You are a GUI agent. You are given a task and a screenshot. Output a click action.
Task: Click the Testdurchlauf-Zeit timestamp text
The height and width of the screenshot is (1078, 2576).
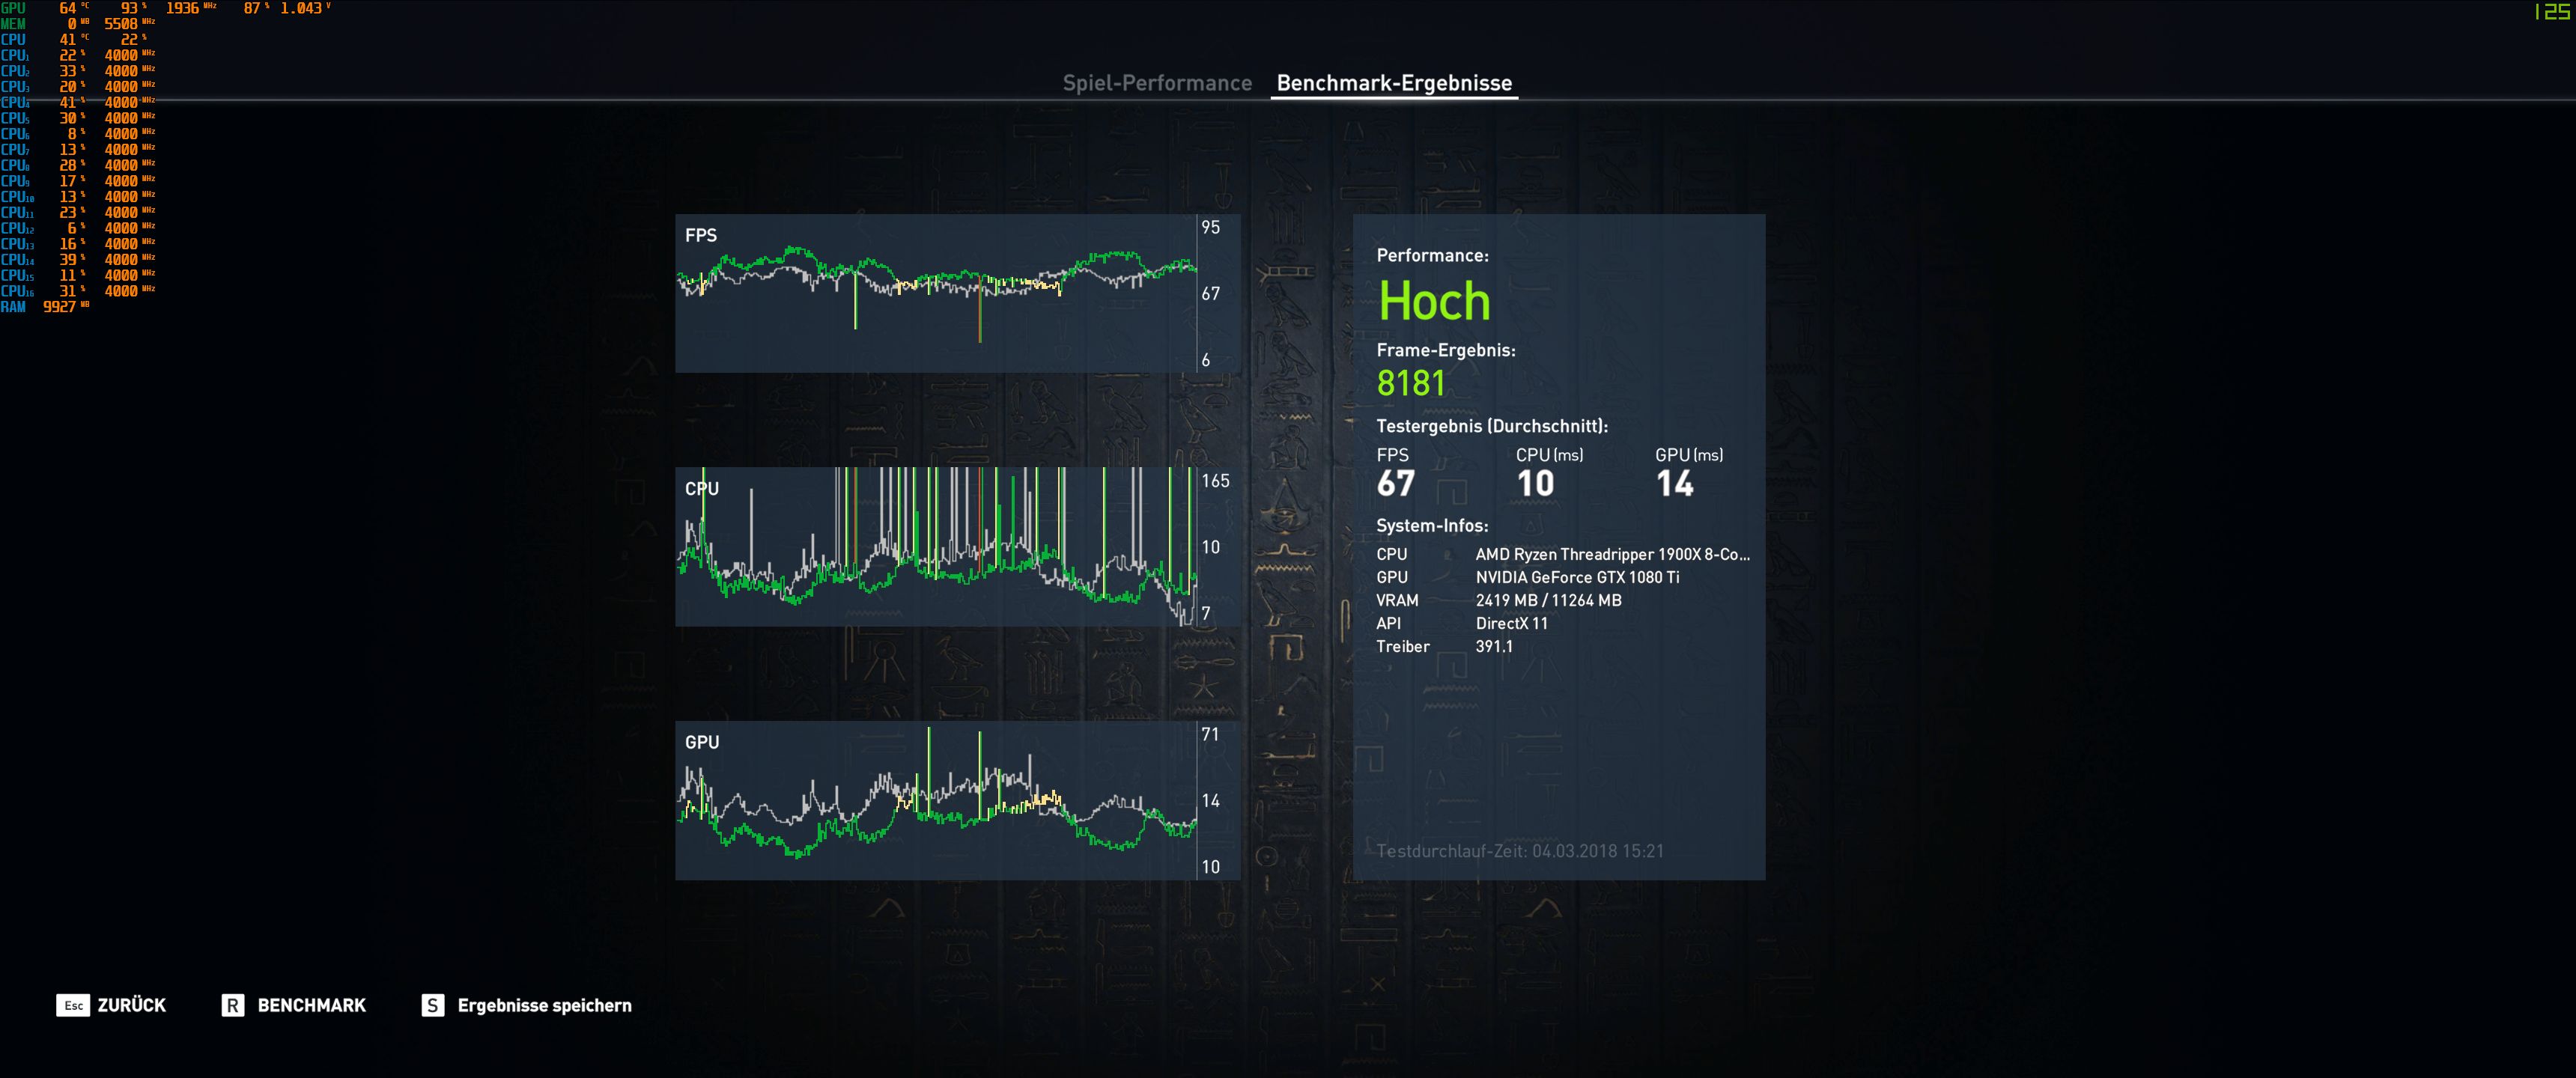click(1520, 851)
